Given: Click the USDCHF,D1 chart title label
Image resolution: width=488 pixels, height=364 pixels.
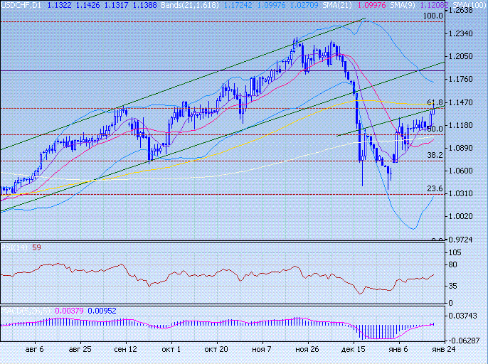Looking at the screenshot, I should pyautogui.click(x=22, y=5).
